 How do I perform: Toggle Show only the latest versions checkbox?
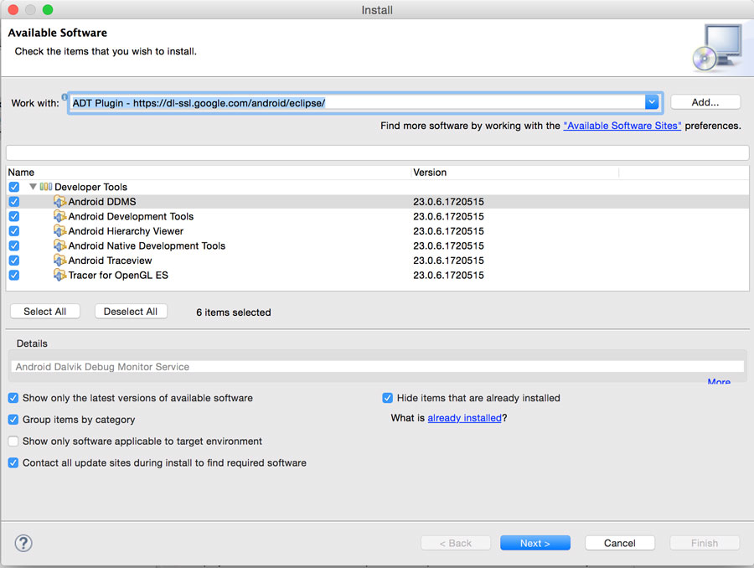coord(13,398)
